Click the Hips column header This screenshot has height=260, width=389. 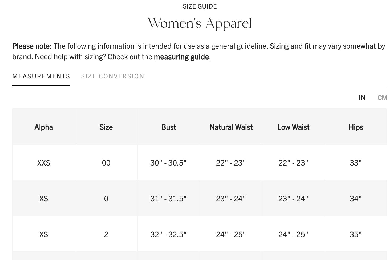click(x=356, y=127)
